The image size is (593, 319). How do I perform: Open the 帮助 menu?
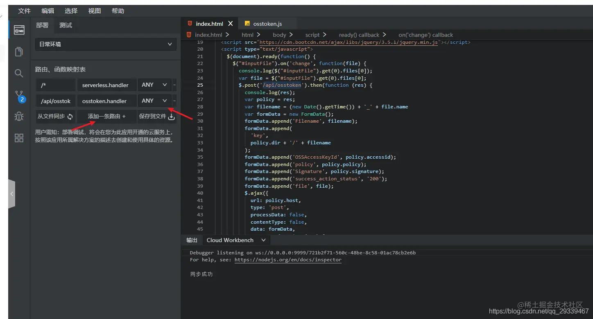[x=118, y=11]
